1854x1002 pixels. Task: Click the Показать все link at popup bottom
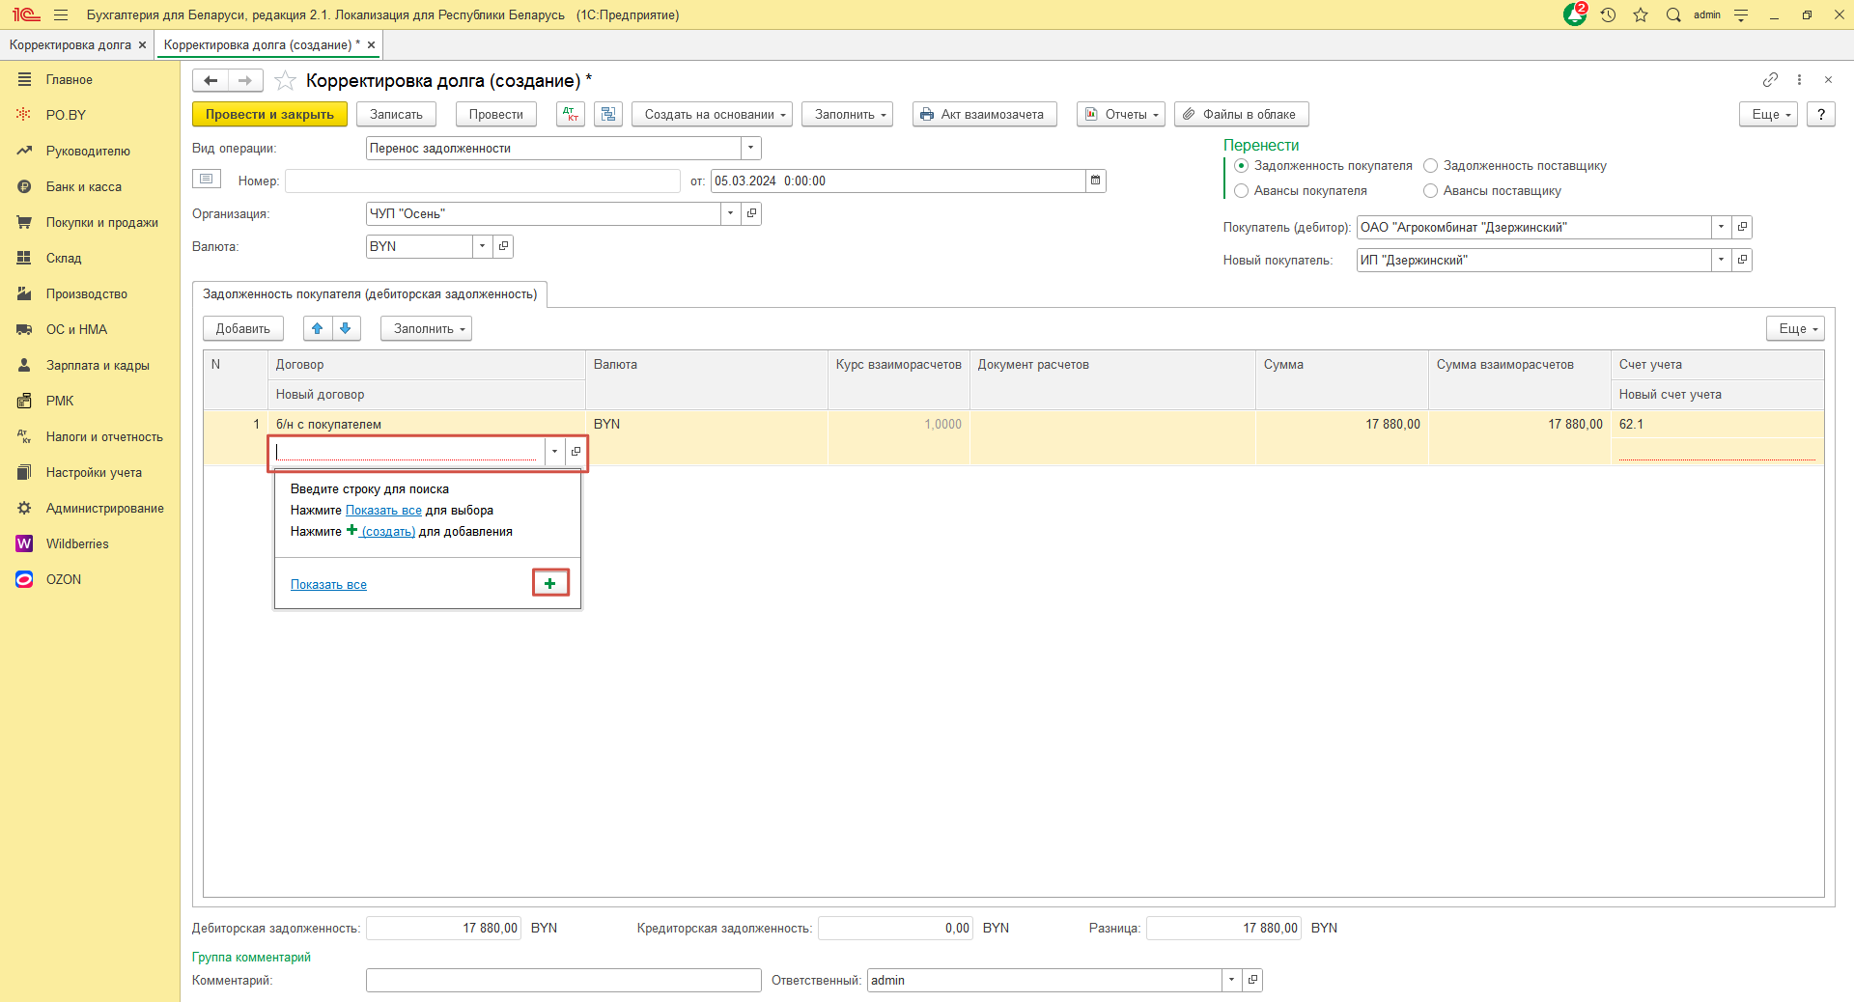[328, 584]
